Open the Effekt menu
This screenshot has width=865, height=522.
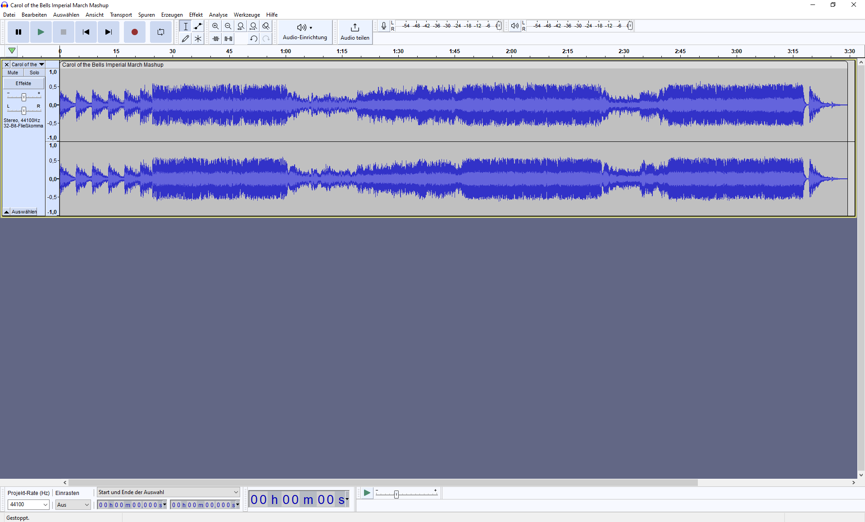click(x=196, y=15)
